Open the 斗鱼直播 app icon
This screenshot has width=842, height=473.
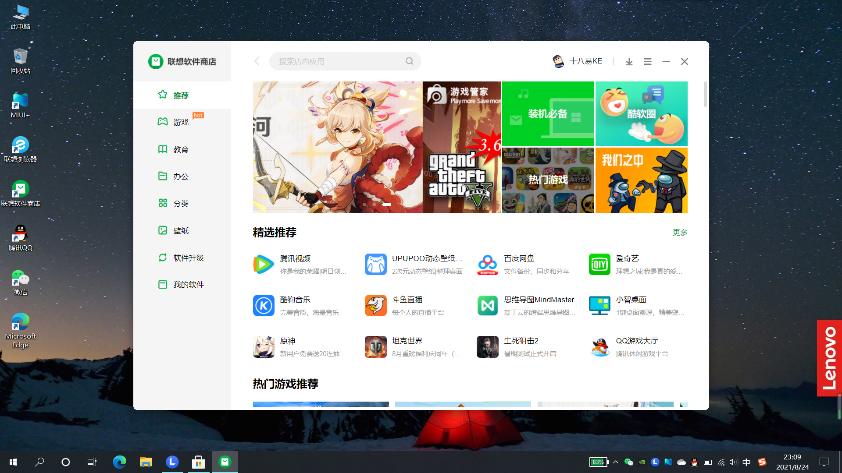point(375,306)
